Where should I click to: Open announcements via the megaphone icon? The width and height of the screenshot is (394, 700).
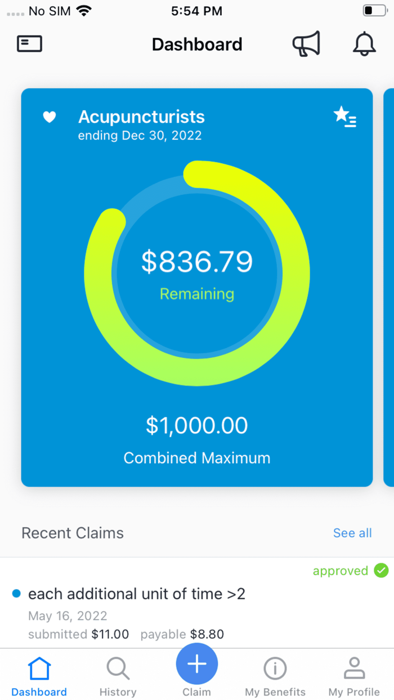(x=306, y=44)
